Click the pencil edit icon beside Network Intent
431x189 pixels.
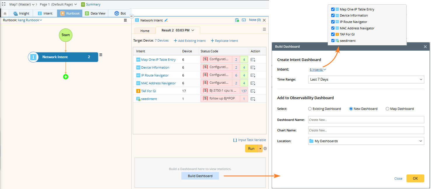coord(166,20)
